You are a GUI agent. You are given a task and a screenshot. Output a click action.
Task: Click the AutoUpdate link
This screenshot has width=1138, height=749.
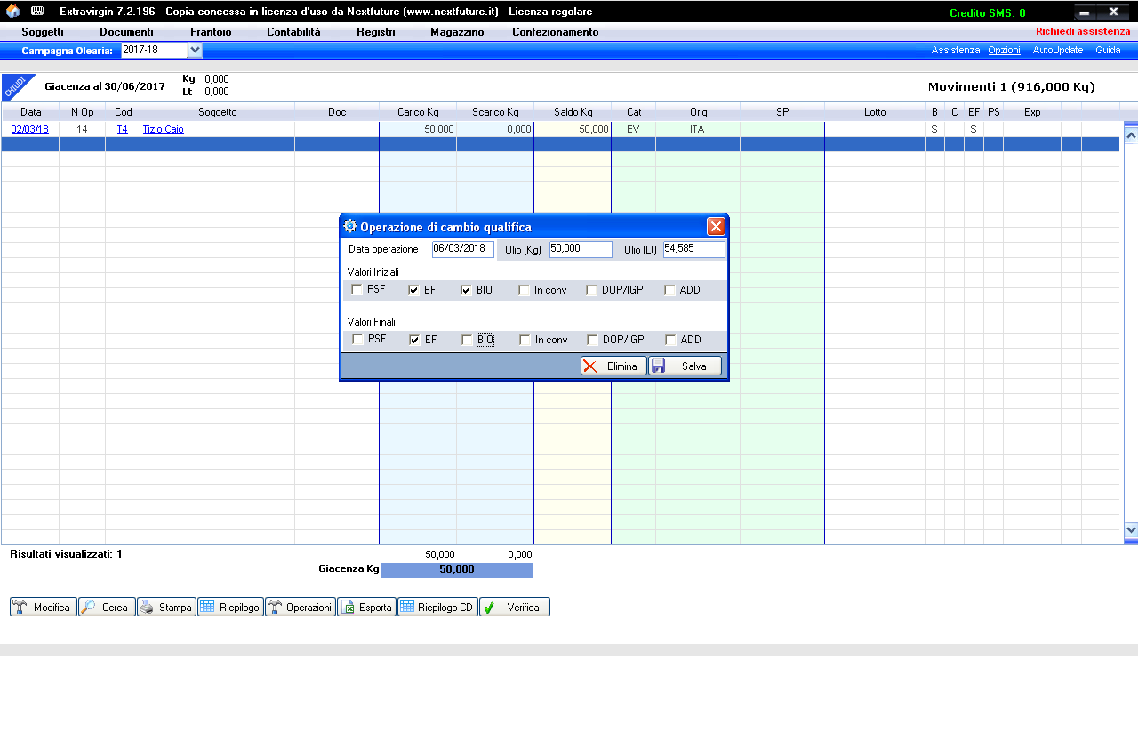(1058, 51)
